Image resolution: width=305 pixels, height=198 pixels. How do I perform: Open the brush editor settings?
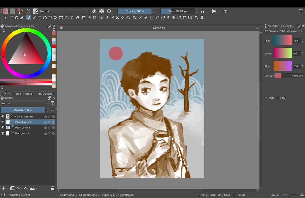pos(28,11)
